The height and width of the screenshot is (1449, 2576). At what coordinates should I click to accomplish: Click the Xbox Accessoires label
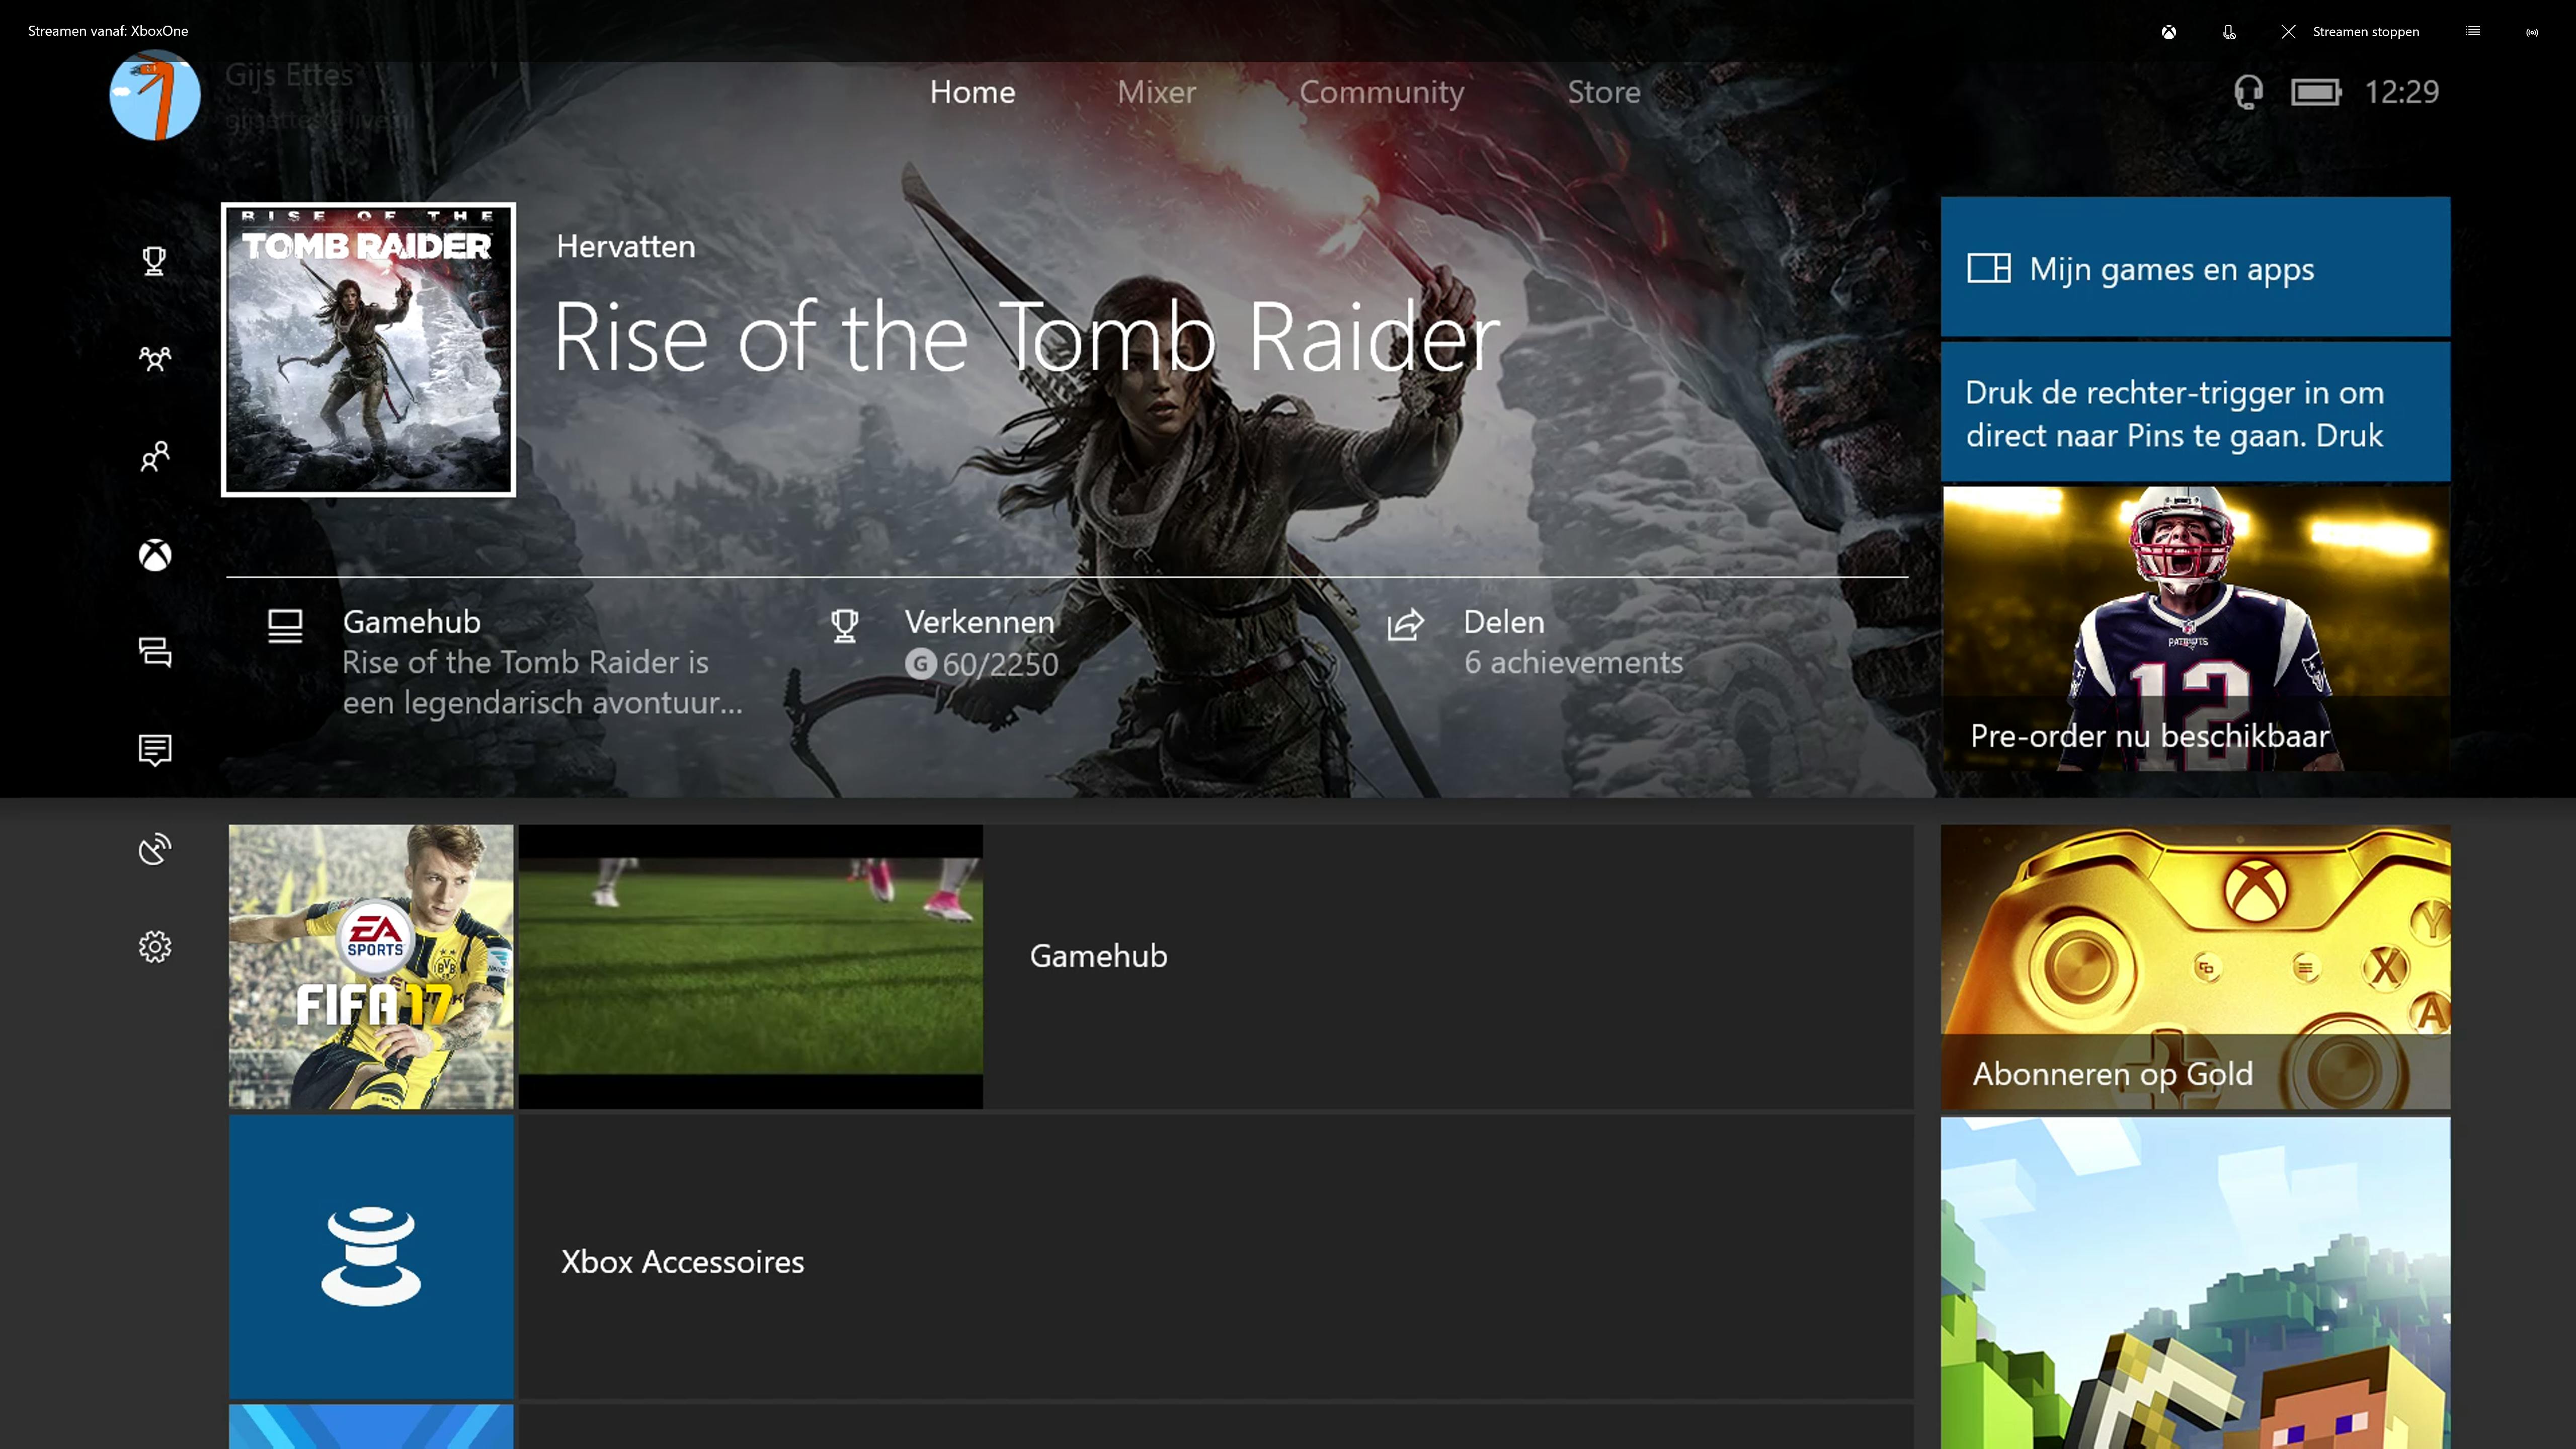pos(682,1262)
